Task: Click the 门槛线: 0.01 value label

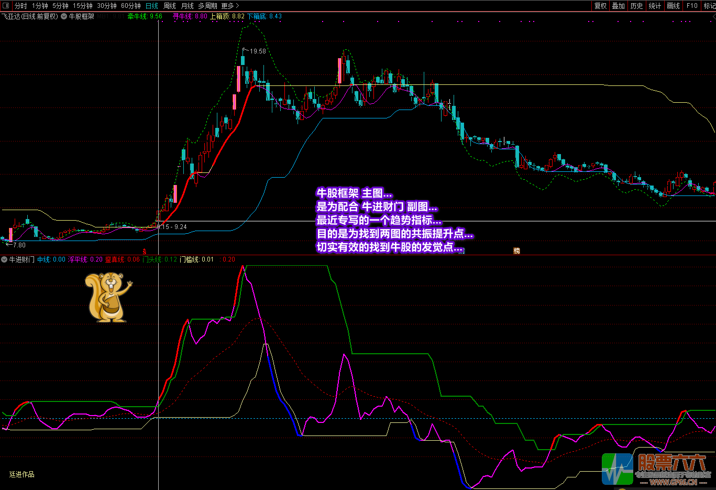Action: click(197, 259)
